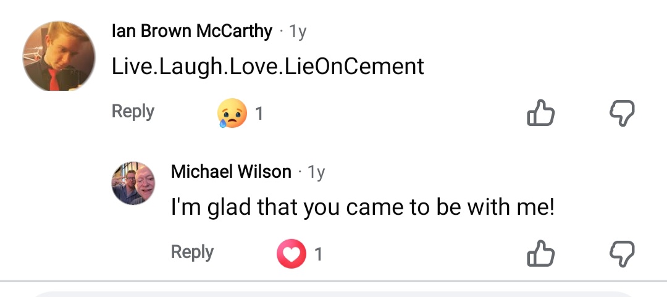Click the reaction count beside the heart

point(319,254)
